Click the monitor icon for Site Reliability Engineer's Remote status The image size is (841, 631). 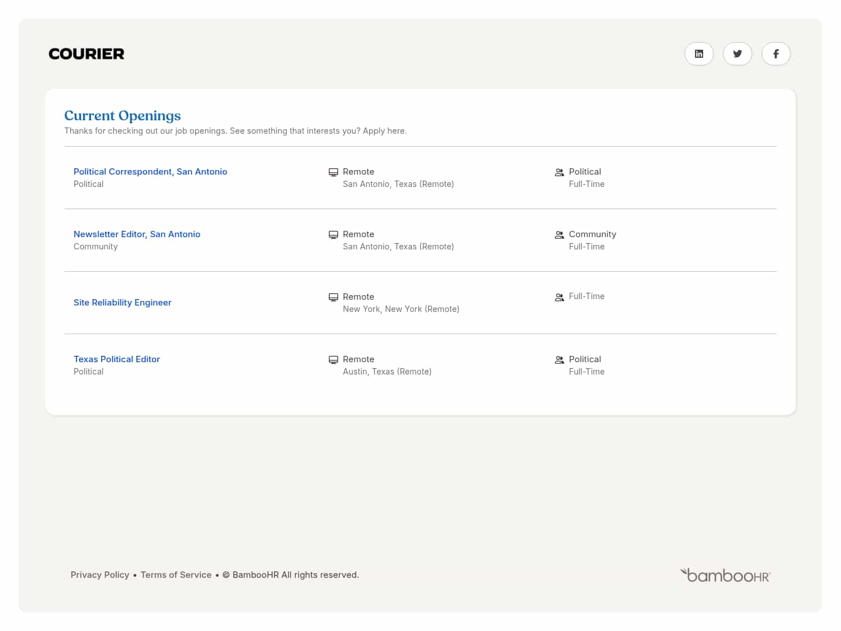click(333, 297)
